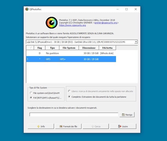This screenshot has width=167, height=141.
Task: Click the QPhotoRec title bar app icon
Action: coord(27,9)
